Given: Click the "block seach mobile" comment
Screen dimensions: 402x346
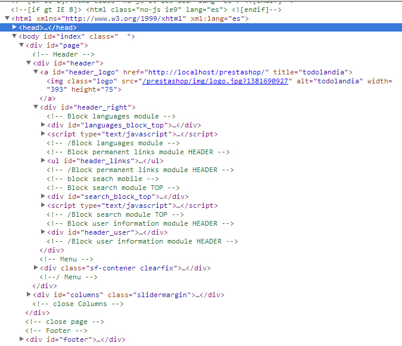Looking at the screenshot, I should coord(103,179).
